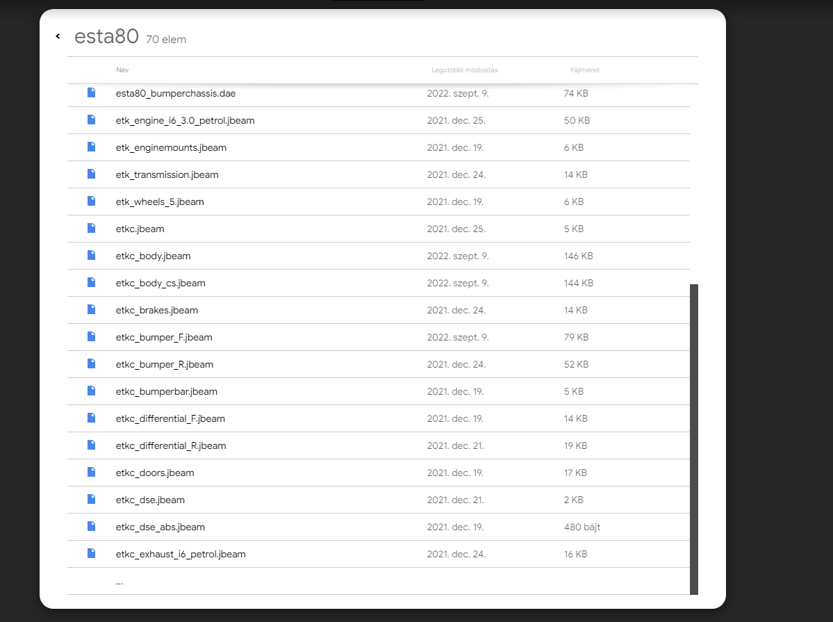Select etk_wheels_5.jbeam file name
The height and width of the screenshot is (622, 833).
[x=160, y=202]
